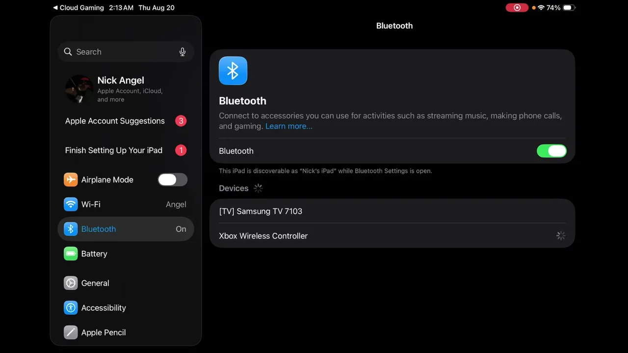The height and width of the screenshot is (353, 628).
Task: Tap the back arrow to Cloud Gaming
Action: coord(55,8)
